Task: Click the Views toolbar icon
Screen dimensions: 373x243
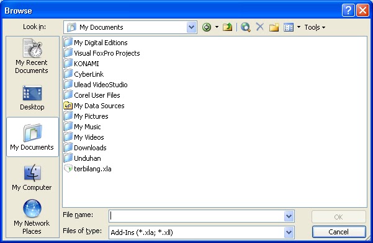Action: 289,27
